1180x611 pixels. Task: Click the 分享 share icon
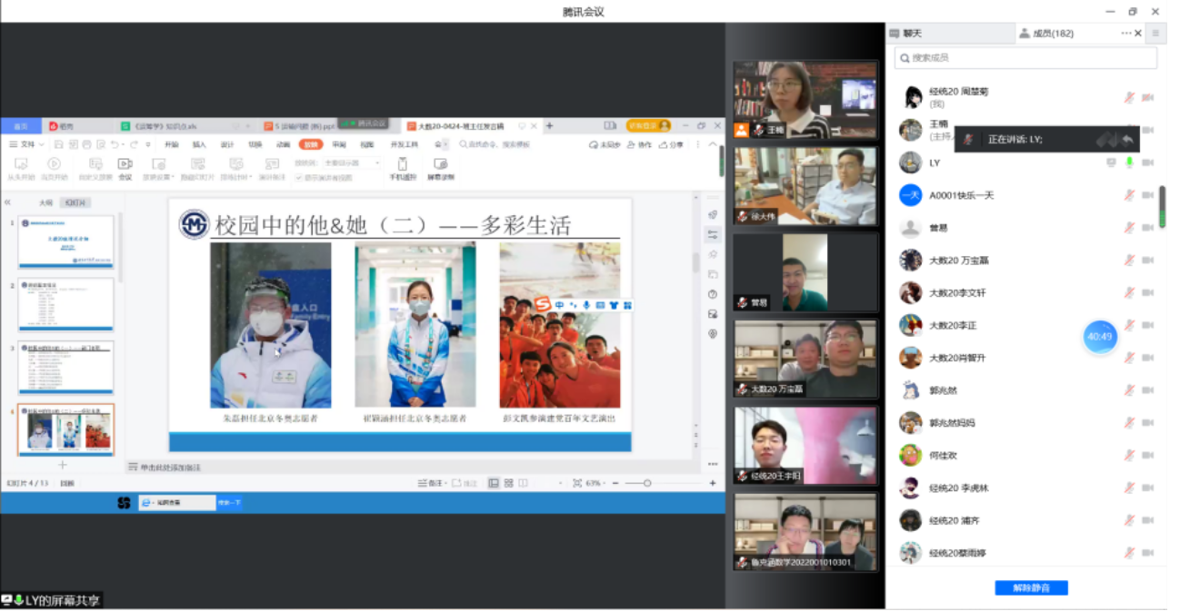click(x=672, y=144)
